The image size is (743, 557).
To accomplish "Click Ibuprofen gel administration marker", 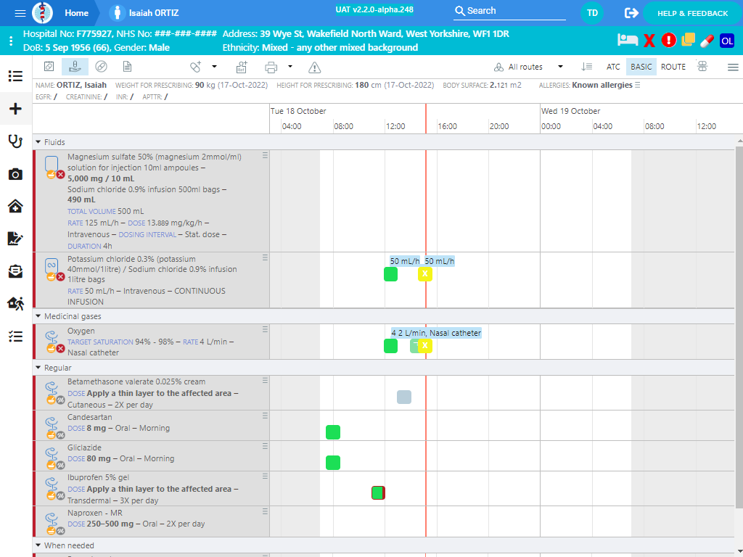I will 378,493.
